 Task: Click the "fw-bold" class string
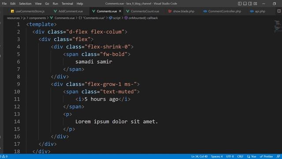[114, 54]
